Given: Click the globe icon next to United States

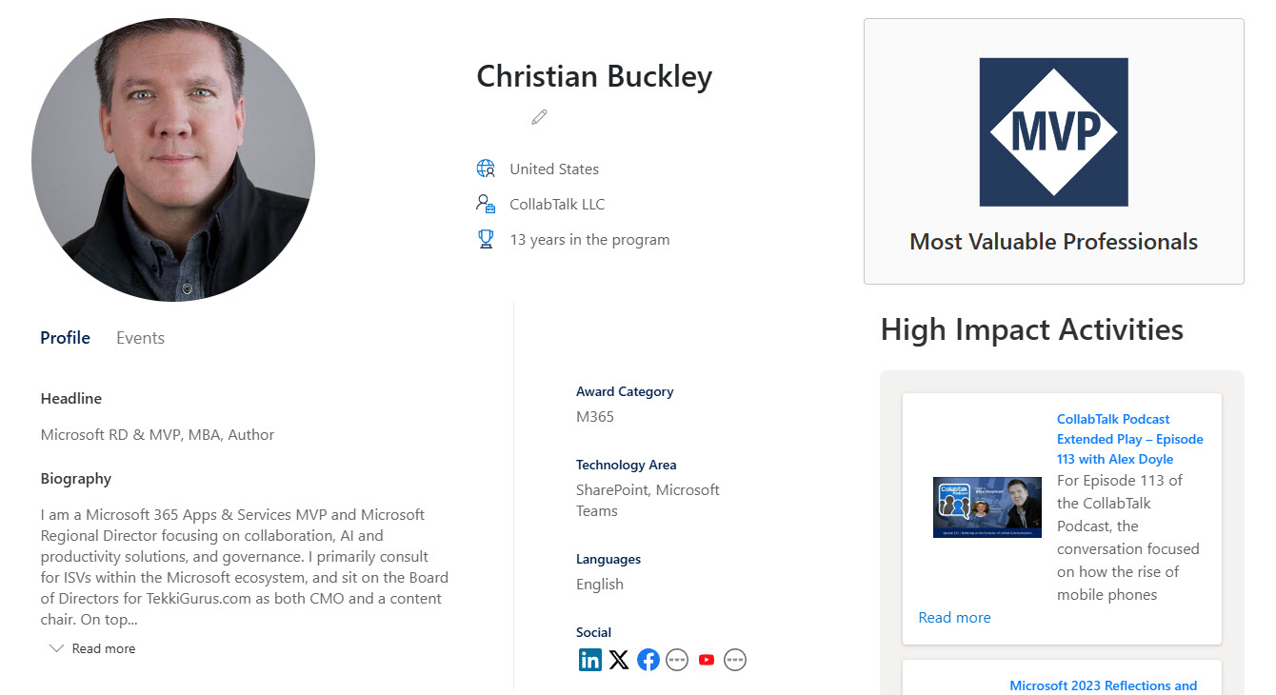Looking at the screenshot, I should (x=486, y=168).
